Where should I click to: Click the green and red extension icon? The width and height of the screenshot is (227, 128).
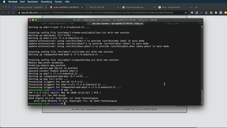211,13
